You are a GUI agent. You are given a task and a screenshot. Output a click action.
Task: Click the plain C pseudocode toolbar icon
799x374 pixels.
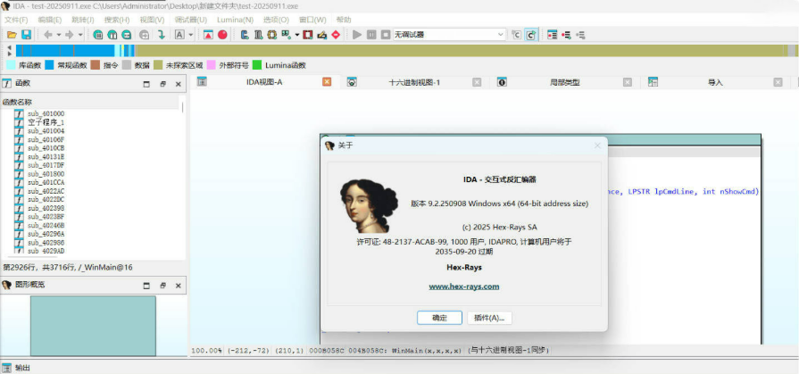[516, 35]
